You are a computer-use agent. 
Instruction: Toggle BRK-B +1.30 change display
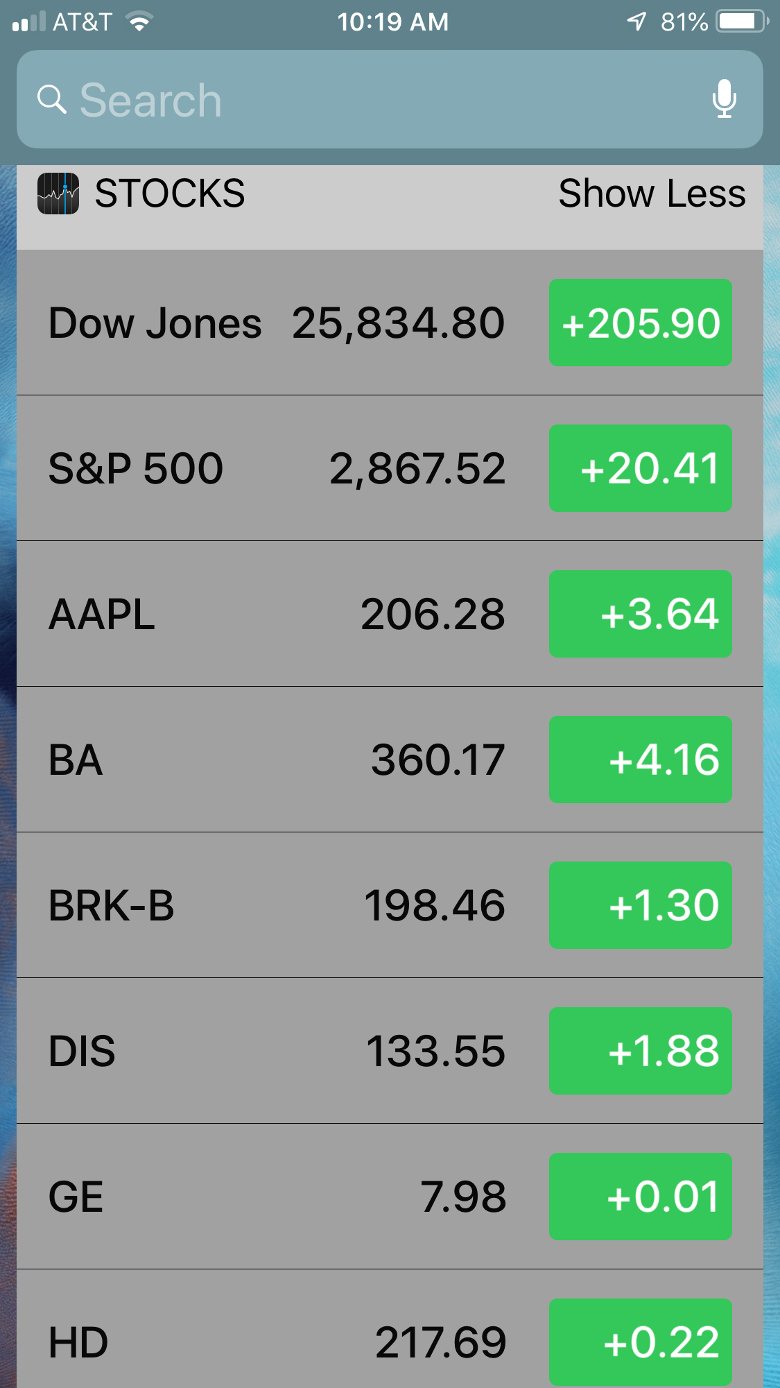pyautogui.click(x=640, y=905)
